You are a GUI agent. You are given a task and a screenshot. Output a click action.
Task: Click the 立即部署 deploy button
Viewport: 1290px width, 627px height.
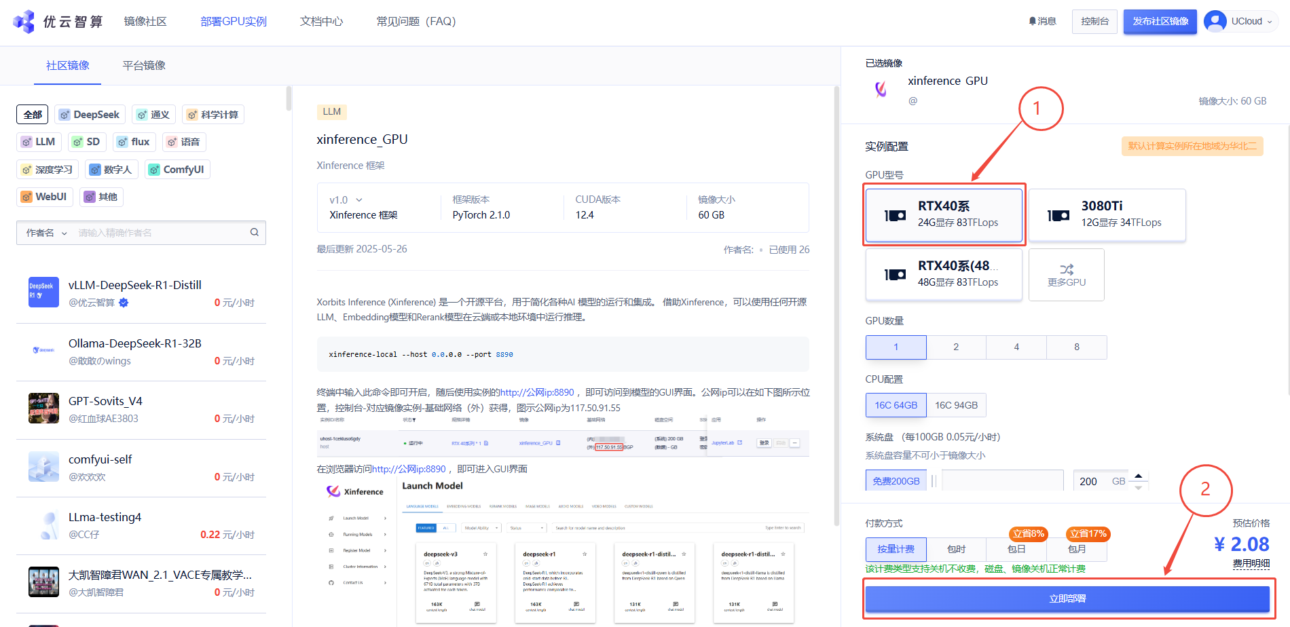click(x=1067, y=598)
